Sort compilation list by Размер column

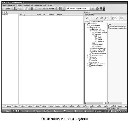39,15
